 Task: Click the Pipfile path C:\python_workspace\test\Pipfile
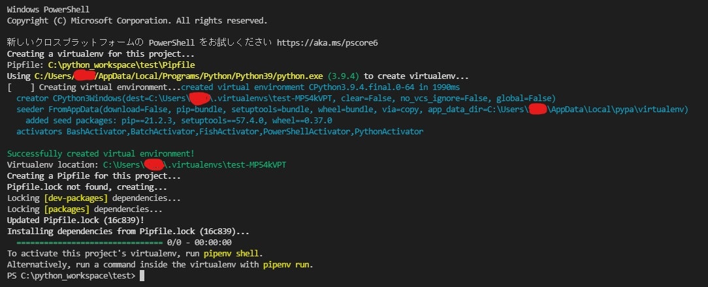pos(121,65)
